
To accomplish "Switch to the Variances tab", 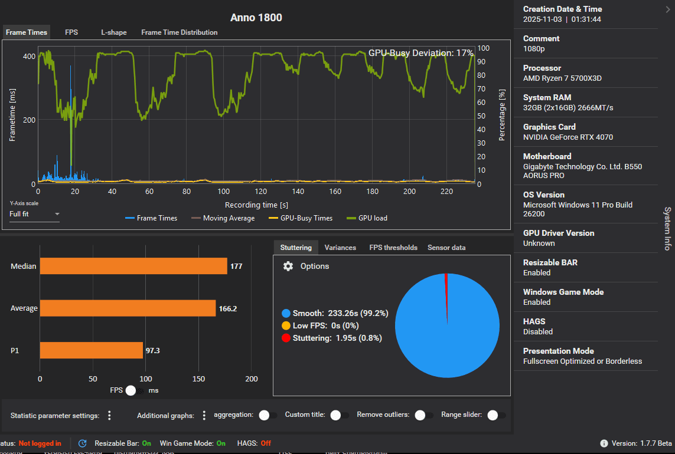I will point(340,248).
